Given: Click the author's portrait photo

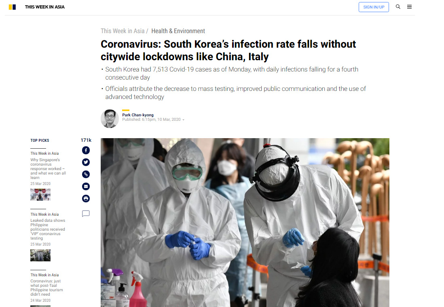Looking at the screenshot, I should pos(110,119).
